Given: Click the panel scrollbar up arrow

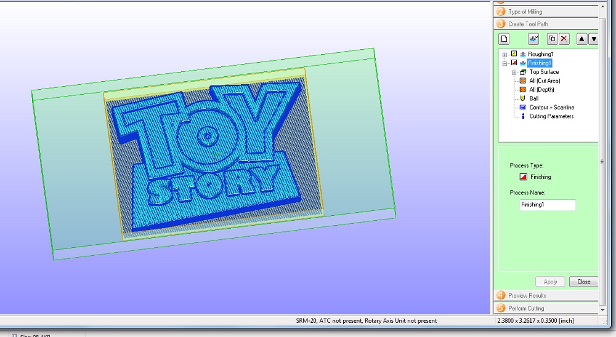Looking at the screenshot, I should (603, 6).
